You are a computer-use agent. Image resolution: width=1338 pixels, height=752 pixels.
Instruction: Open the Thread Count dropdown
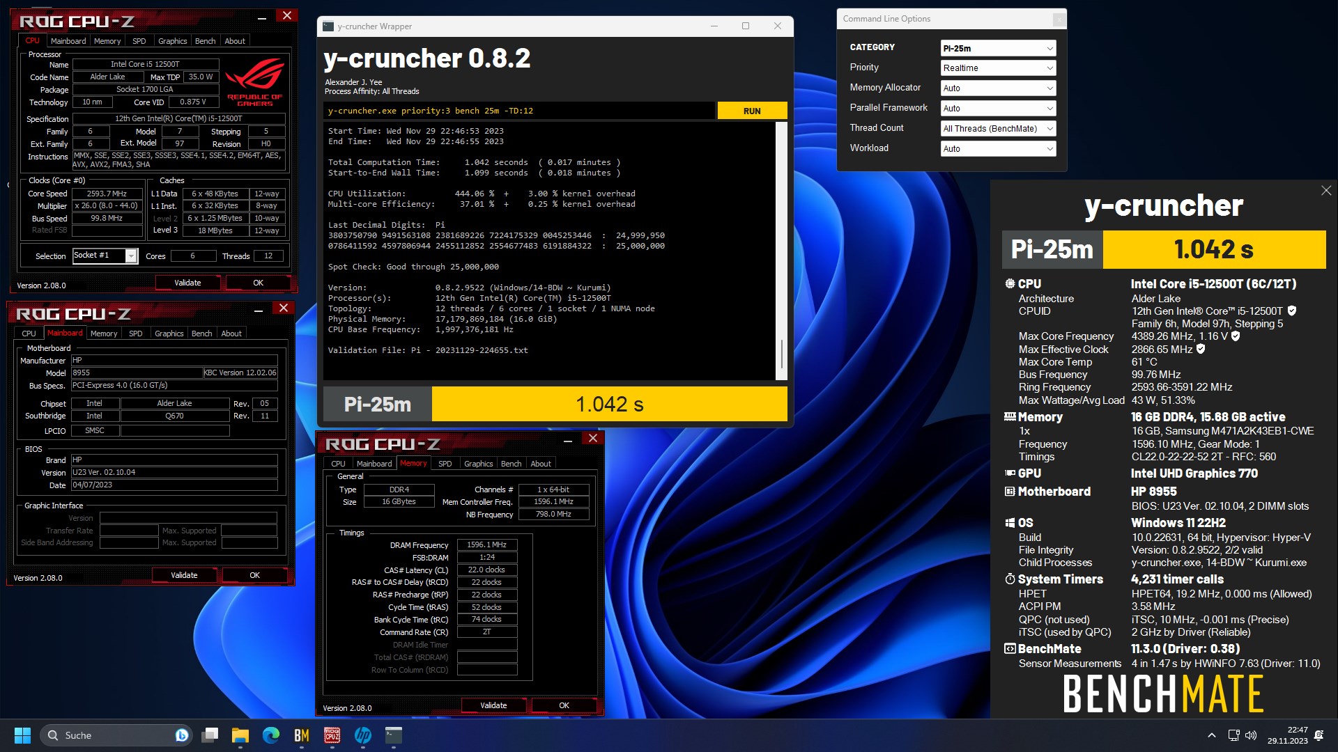(x=998, y=129)
